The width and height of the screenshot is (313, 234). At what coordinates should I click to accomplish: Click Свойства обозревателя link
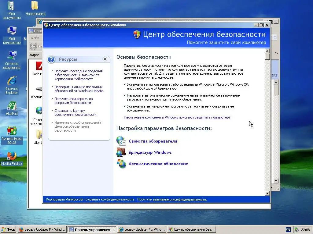[x=153, y=141]
